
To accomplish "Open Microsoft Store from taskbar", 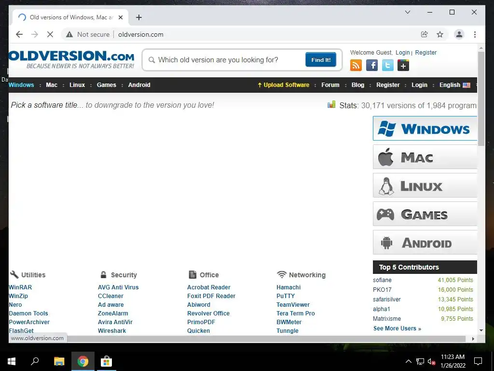I will [x=106, y=361].
